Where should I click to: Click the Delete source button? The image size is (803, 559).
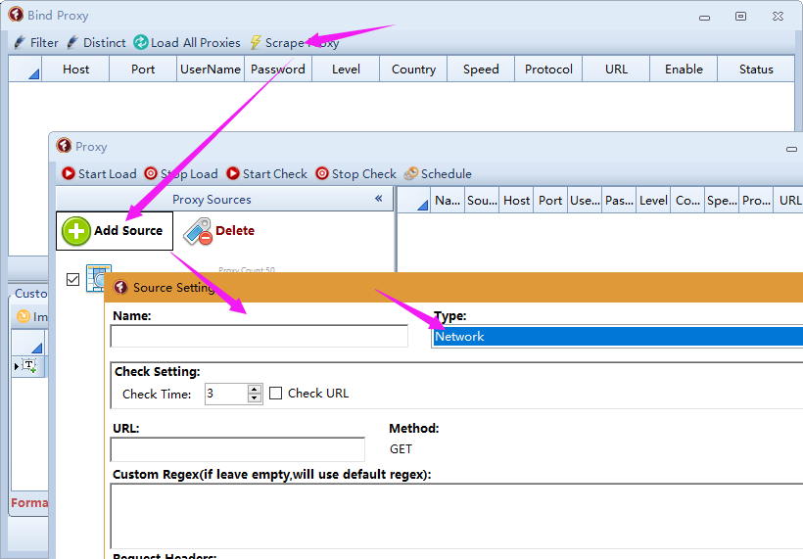tap(219, 231)
